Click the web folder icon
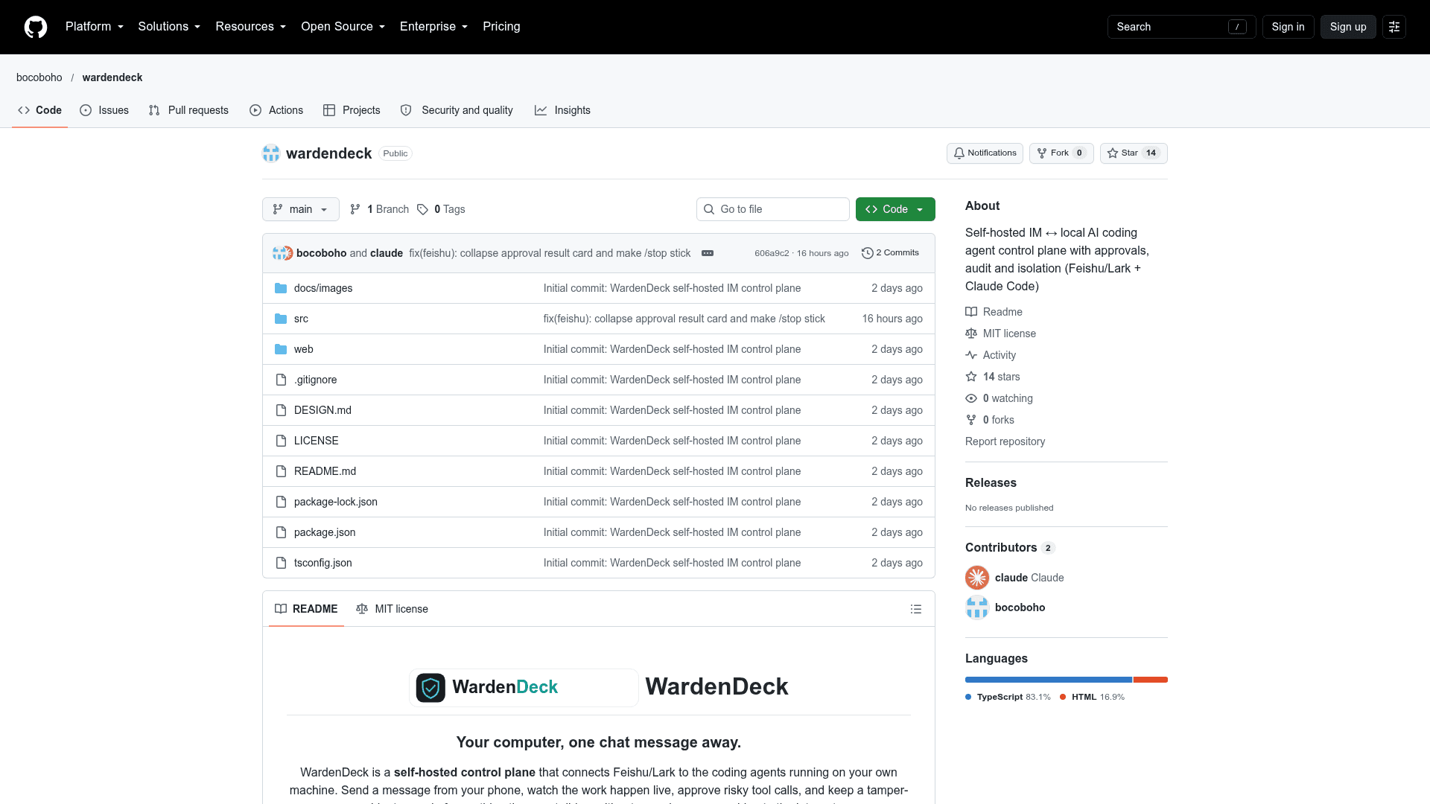1430x804 pixels. tap(281, 349)
